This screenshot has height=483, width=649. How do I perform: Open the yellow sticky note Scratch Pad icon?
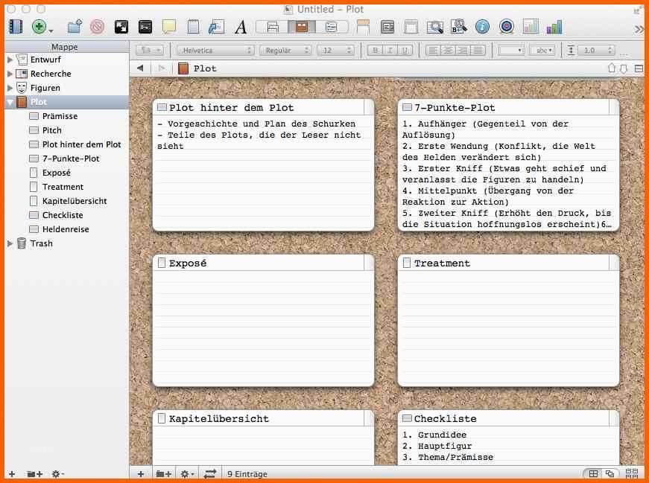click(x=169, y=27)
